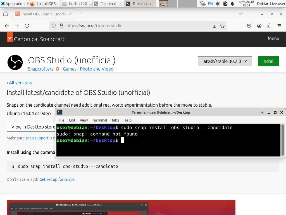Expand the latest/stable 30.2.0 channel dropdown
The height and width of the screenshot is (215, 286).
[x=225, y=61]
